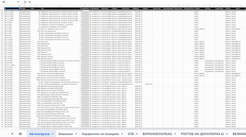Select cell SO_10_NOV
Viewport: 246px width, 137px height.
click(x=12, y=39)
